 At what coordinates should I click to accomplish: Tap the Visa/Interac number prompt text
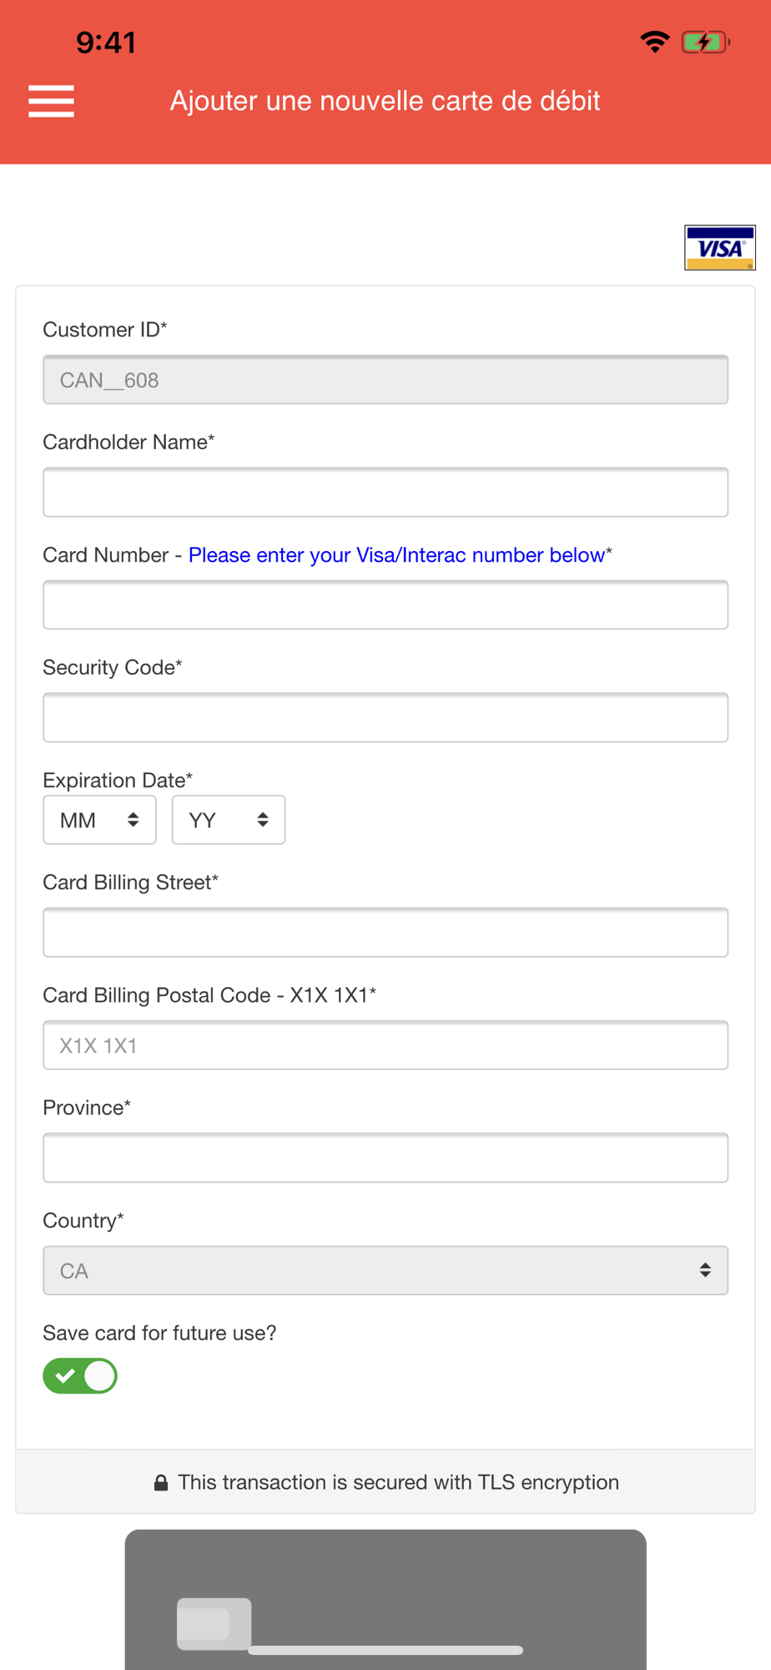pyautogui.click(x=396, y=555)
